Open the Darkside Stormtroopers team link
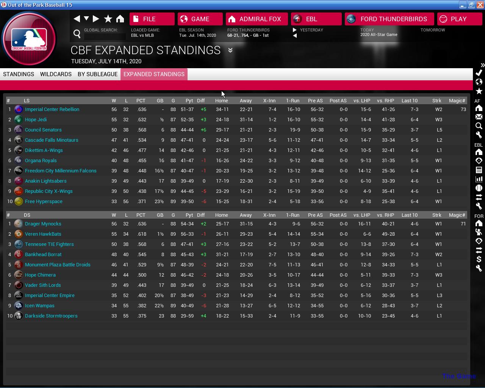 [51, 316]
